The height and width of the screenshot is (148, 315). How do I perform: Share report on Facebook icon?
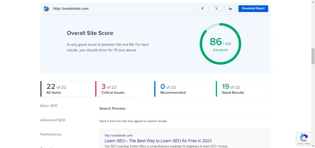click(202, 9)
